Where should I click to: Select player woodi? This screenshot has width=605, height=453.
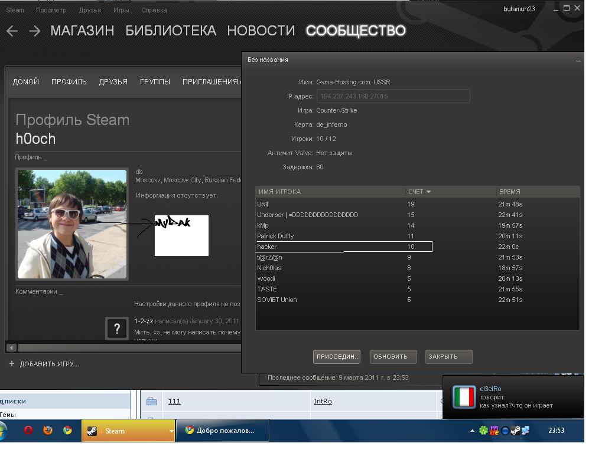coord(418,278)
